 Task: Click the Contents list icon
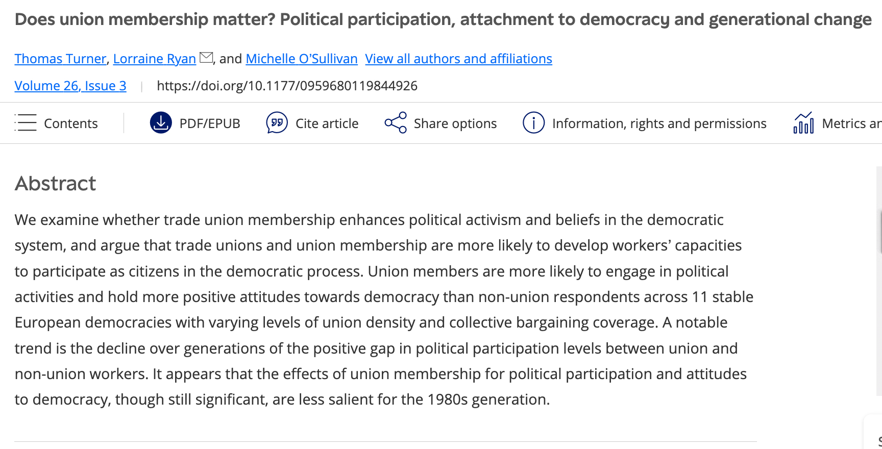[26, 123]
